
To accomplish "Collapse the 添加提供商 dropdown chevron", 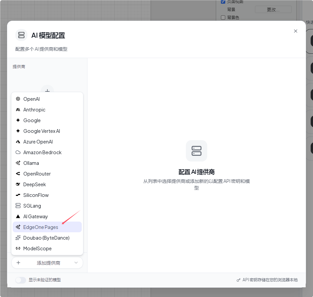I will tap(76, 263).
